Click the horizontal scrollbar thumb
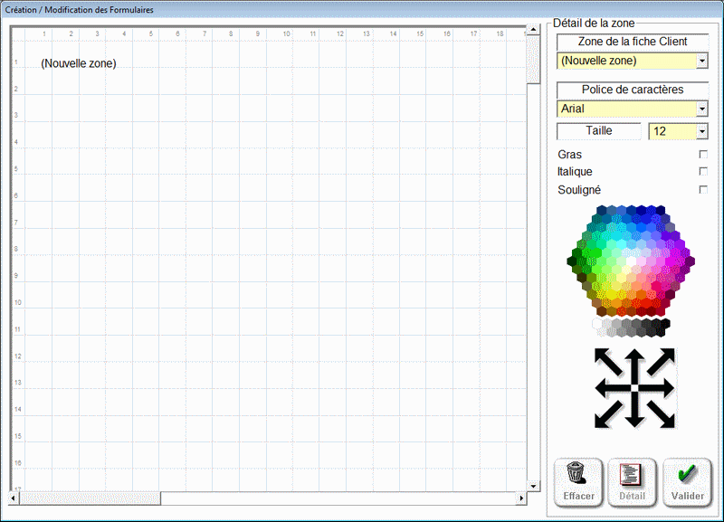This screenshot has height=522, width=724. 90,498
